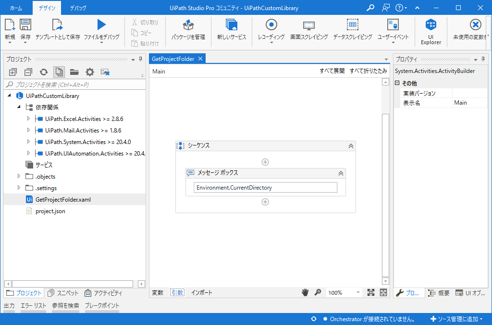The image size is (492, 325).
Task: Open the 引数 arguments panel
Action: pyautogui.click(x=177, y=293)
